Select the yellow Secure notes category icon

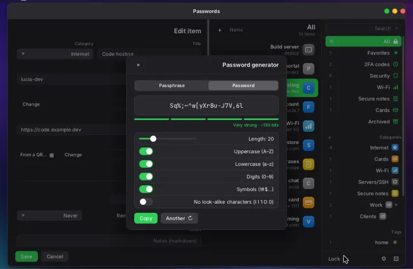click(x=395, y=194)
